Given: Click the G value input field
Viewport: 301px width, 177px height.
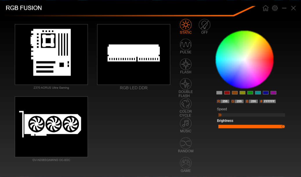Looking at the screenshot, I should click(239, 101).
